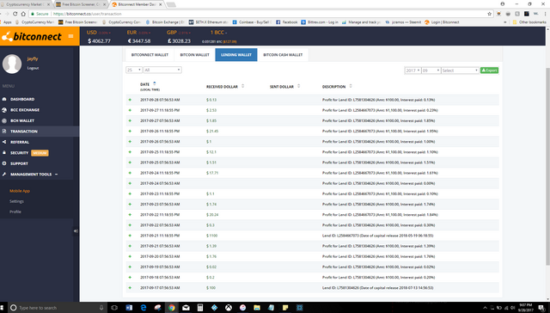550x313 pixels.
Task: Expand row plus for 2017-09-21 11:18:55 PM
Action: click(130, 236)
